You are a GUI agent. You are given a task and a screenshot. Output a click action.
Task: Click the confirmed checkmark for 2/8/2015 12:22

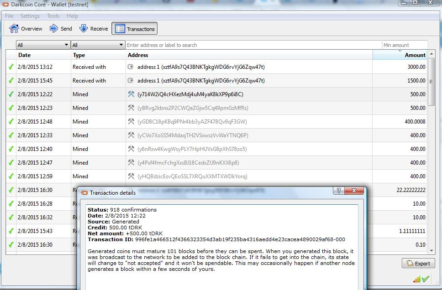point(11,94)
